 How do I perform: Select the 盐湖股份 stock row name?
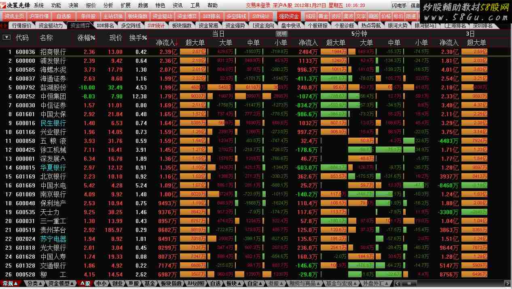click(x=53, y=87)
